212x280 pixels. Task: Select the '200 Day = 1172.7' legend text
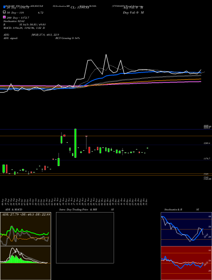point(18,18)
